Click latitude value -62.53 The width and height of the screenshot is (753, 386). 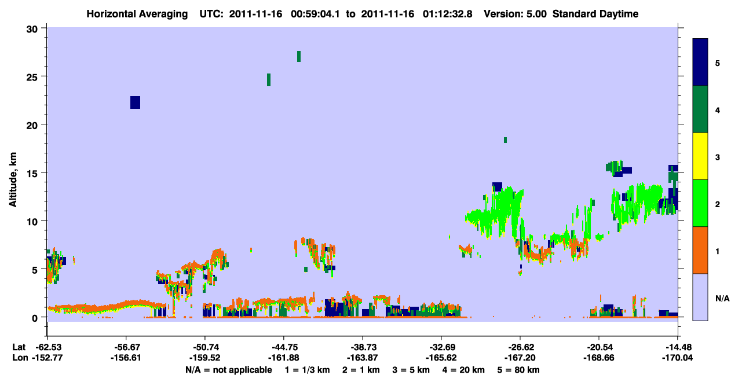(47, 347)
